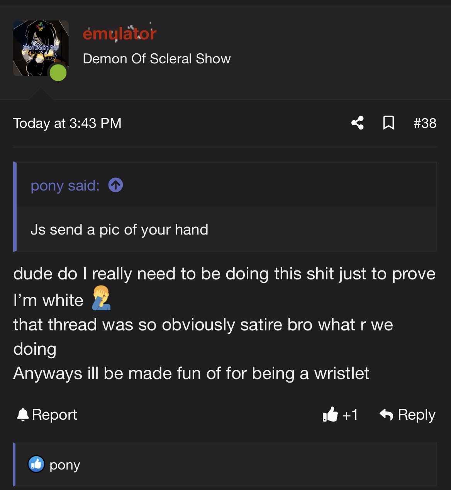Expand the quoted 'Js send a pic' text
The width and height of the screenshot is (451, 490).
(x=119, y=230)
